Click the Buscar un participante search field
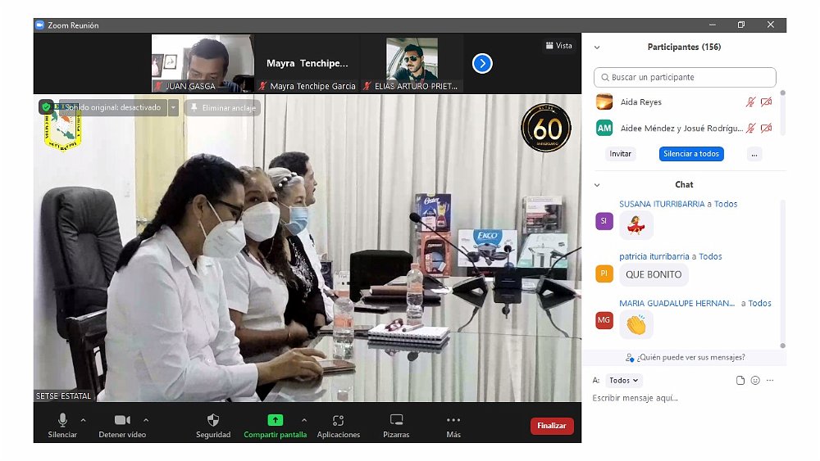This screenshot has width=820, height=461. click(685, 77)
